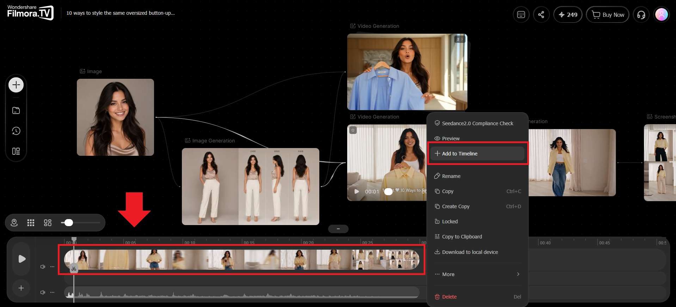Open audio track more options dots
Screen dimensions: 676x307
[x=52, y=292]
